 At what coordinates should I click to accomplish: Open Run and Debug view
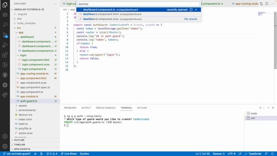point(5,45)
